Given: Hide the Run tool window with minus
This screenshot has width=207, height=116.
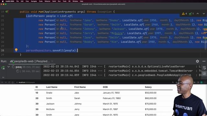Looking at the screenshot, I should [x=204, y=61].
